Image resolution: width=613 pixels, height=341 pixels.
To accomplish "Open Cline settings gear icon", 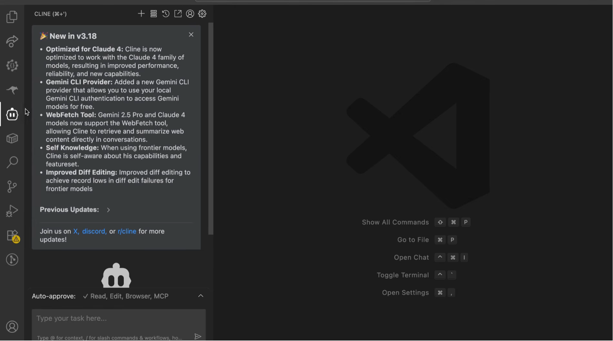I will pos(202,14).
